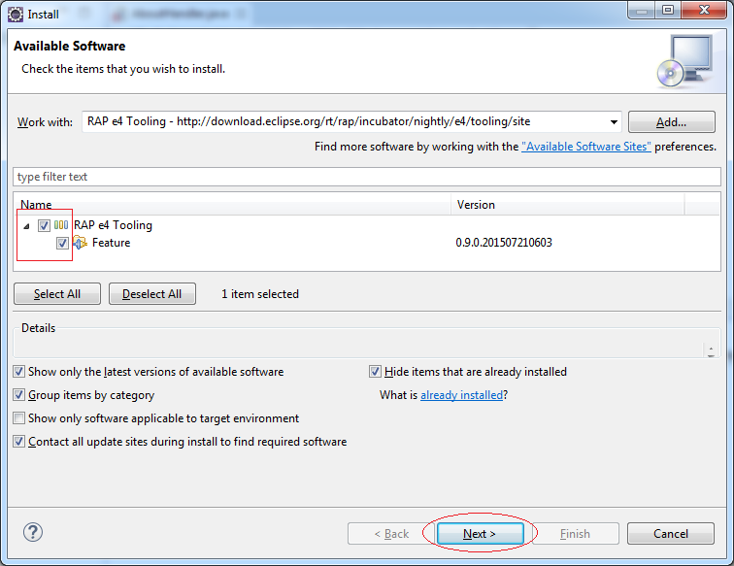Click the Install dialog title bar icon

coord(15,15)
